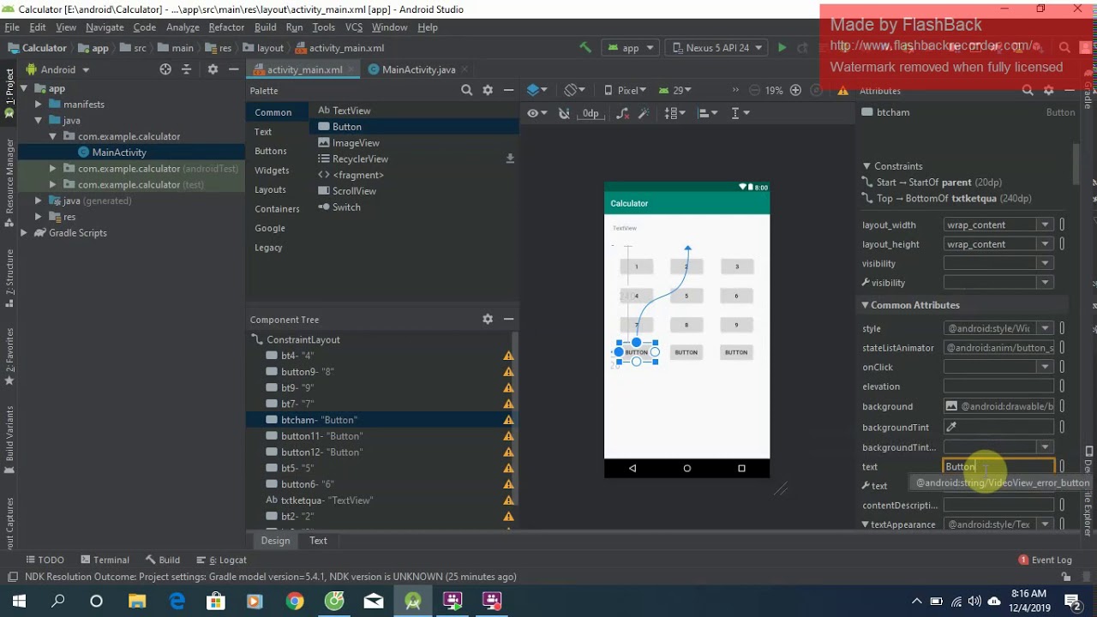Click the elevation input field
1097x617 pixels.
click(x=998, y=386)
